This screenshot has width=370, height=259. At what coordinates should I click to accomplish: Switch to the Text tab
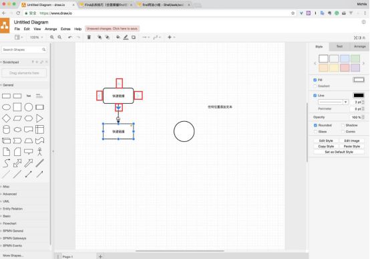coord(339,46)
